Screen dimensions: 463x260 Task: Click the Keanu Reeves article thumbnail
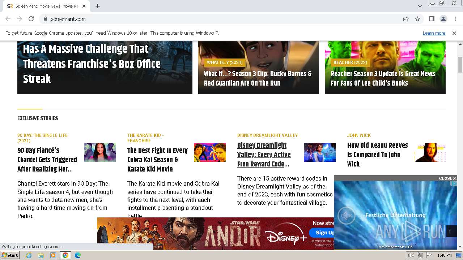click(x=430, y=152)
